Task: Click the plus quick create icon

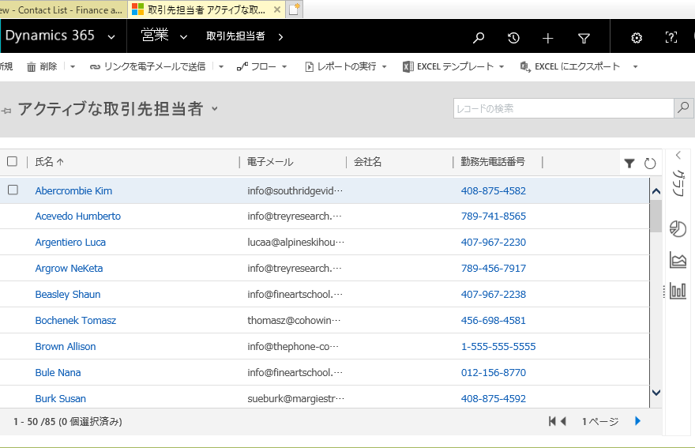Action: [x=548, y=38]
